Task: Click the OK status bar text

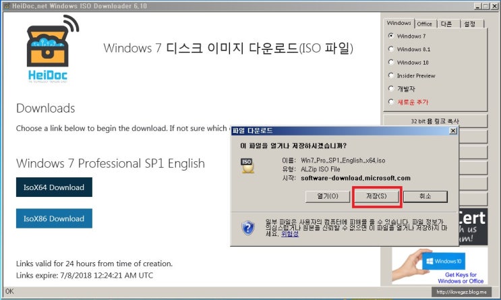Action: 9,291
